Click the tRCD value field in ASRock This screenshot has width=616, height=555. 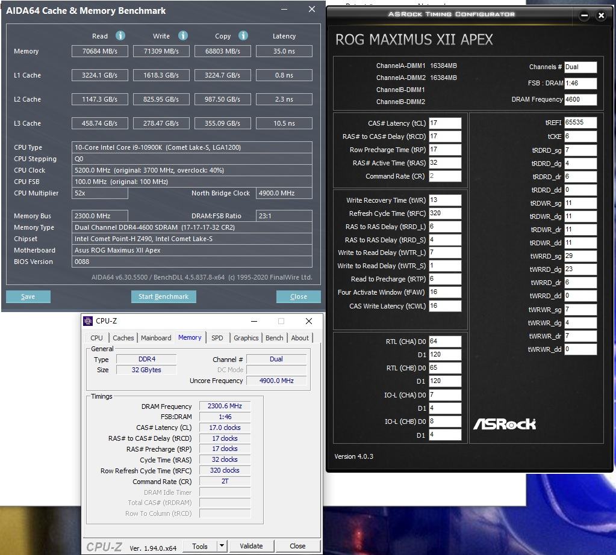[445, 136]
